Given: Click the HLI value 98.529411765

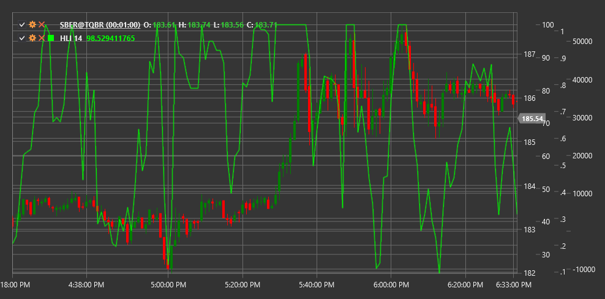Looking at the screenshot, I should click(110, 38).
